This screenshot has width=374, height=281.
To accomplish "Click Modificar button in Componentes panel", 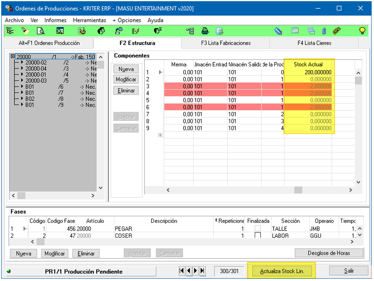I will pyautogui.click(x=126, y=79).
